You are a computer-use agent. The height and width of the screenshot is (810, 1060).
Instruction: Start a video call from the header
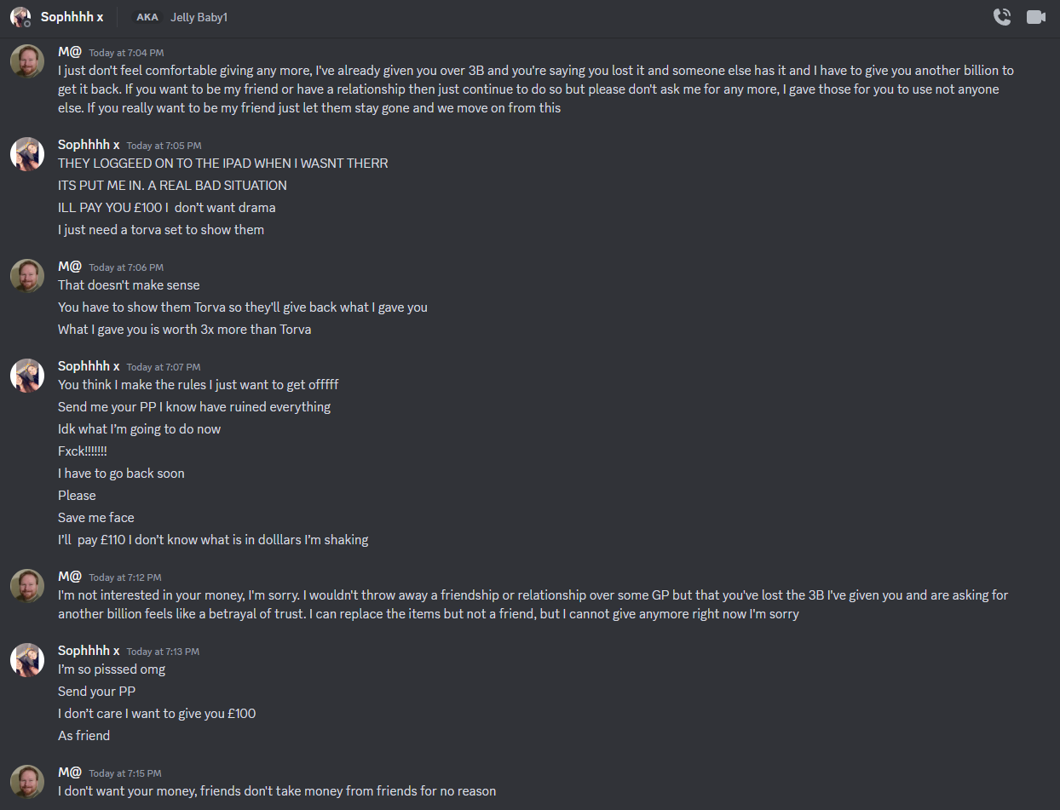(x=1036, y=17)
